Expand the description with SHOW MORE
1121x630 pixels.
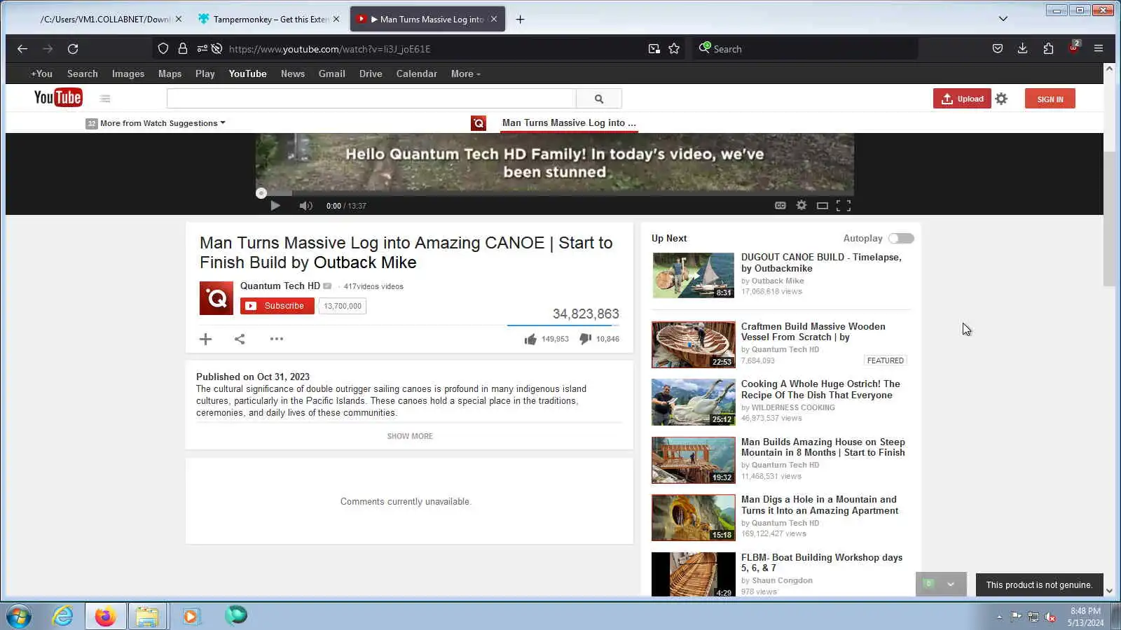coord(410,436)
